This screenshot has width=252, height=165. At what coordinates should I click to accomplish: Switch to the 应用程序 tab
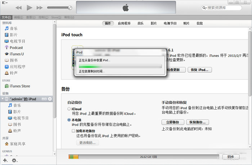(124, 23)
